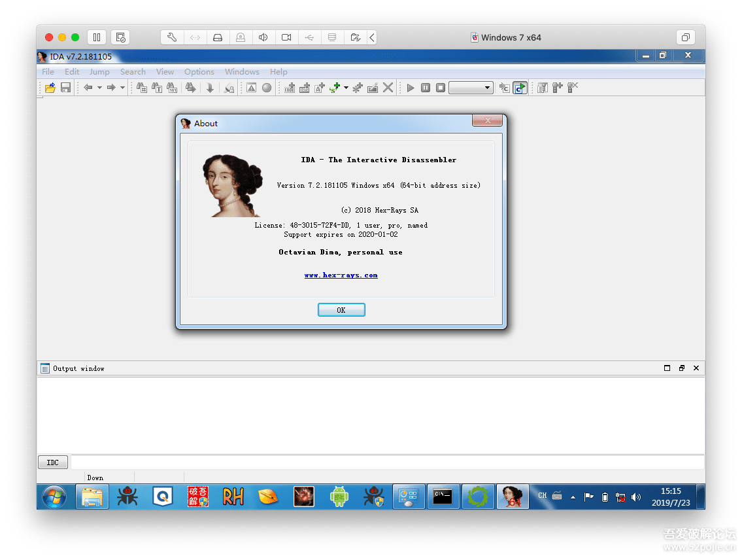
Task: Click the down arrow jump icon
Action: coord(210,88)
